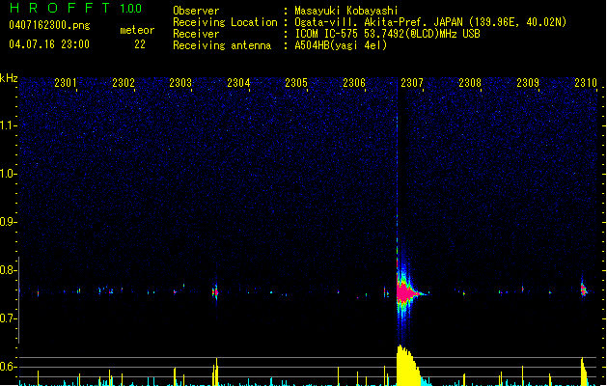The width and height of the screenshot is (607, 386).
Task: Click the 2301 time marker
Action: (66, 83)
